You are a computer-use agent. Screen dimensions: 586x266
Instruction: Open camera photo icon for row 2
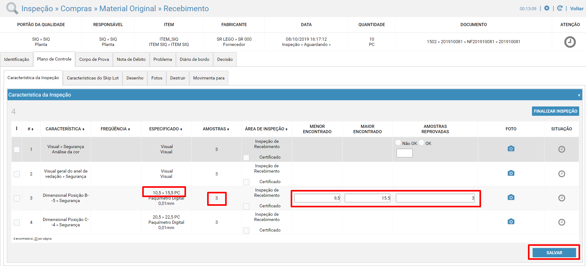(511, 173)
